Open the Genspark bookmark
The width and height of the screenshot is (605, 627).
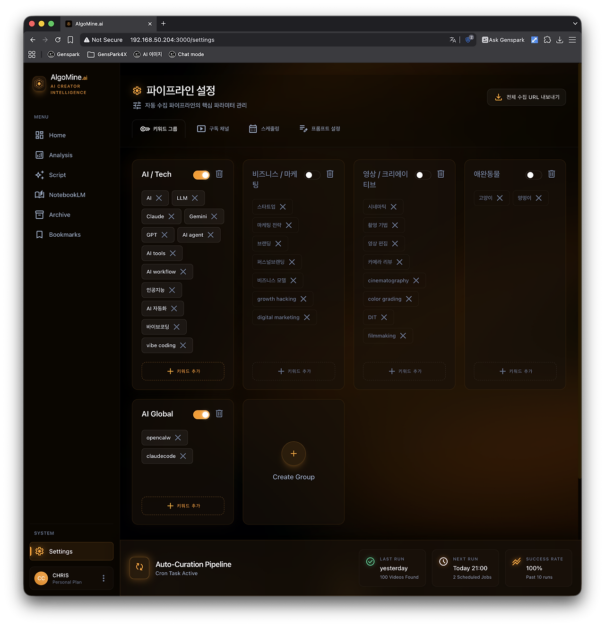pyautogui.click(x=63, y=54)
